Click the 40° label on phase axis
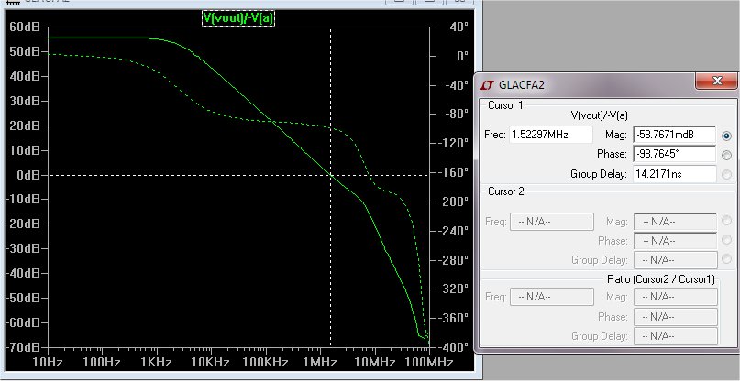Image resolution: width=740 pixels, height=382 pixels. coord(458,27)
